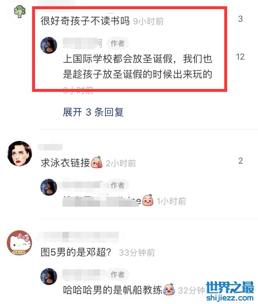The image size is (258, 304).
Task: Like the 求泳衣链接 comment with count 2
Action: coord(240,161)
